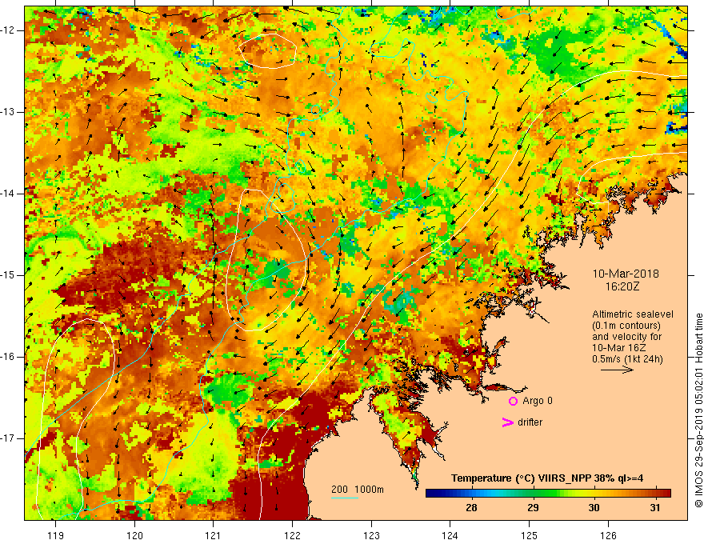Click the longitude axis label 126
Screen dimensions: 704x544
[x=608, y=536]
